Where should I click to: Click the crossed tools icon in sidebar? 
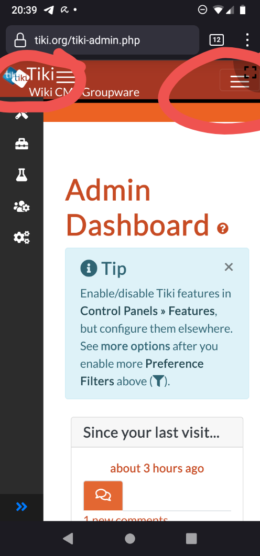coord(21,114)
